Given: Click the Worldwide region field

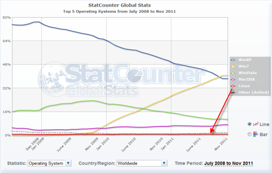Looking at the screenshot, I should pos(142,163).
